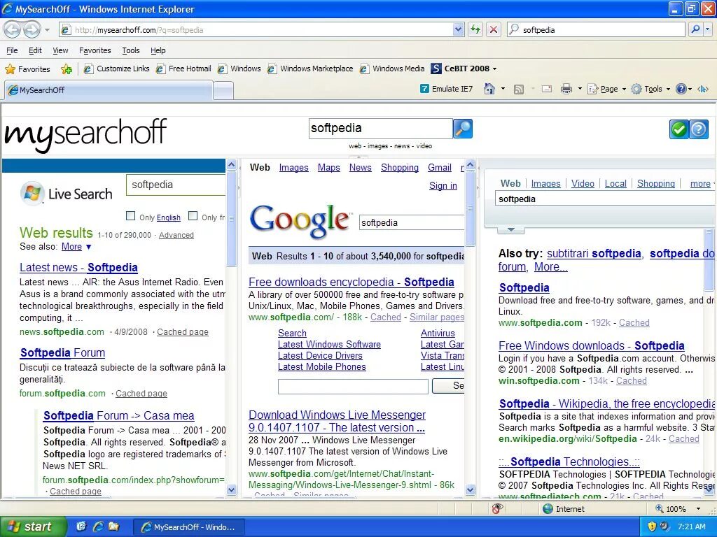Click the popup blocker icon in status bar
The image size is (717, 537).
click(x=498, y=509)
